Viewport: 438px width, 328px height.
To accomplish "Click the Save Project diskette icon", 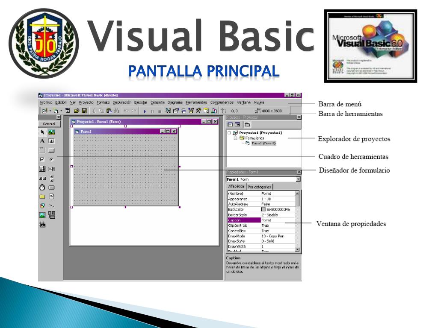I will pos(84,111).
